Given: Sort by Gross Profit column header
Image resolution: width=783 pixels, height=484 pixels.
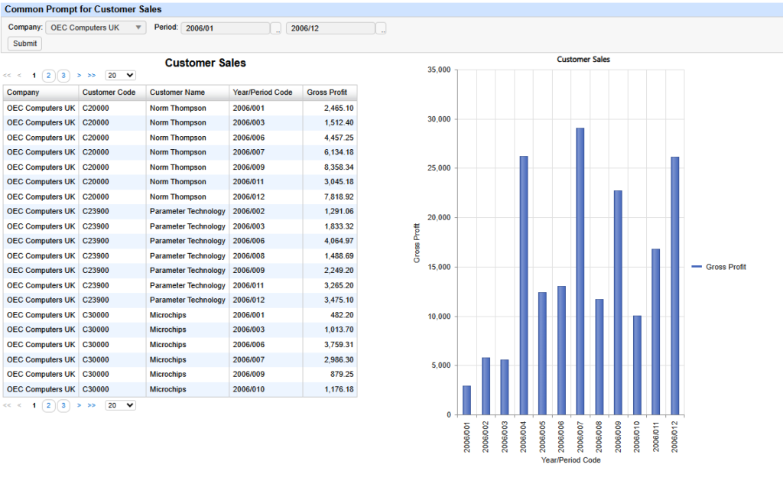Looking at the screenshot, I should (330, 93).
